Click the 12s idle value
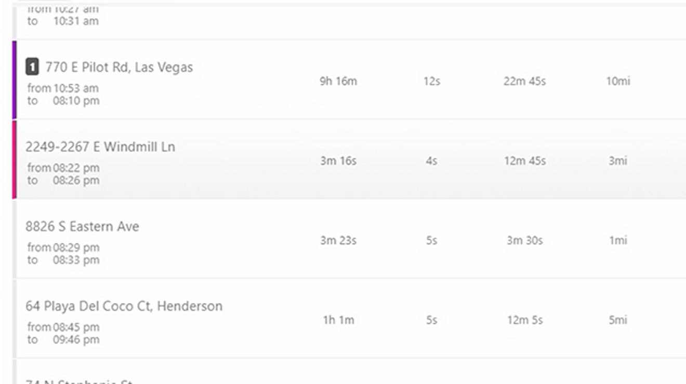The image size is (686, 384). [433, 81]
